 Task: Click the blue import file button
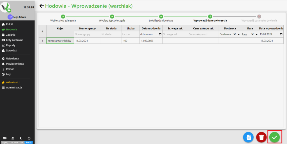[x=248, y=137]
